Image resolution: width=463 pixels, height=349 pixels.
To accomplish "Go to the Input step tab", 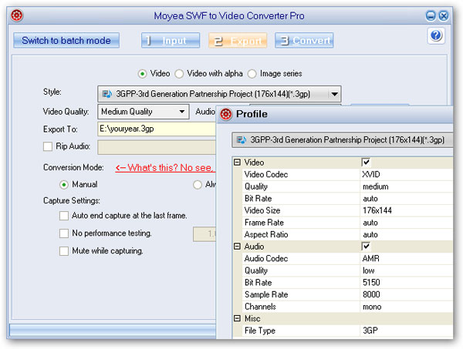I will (171, 40).
